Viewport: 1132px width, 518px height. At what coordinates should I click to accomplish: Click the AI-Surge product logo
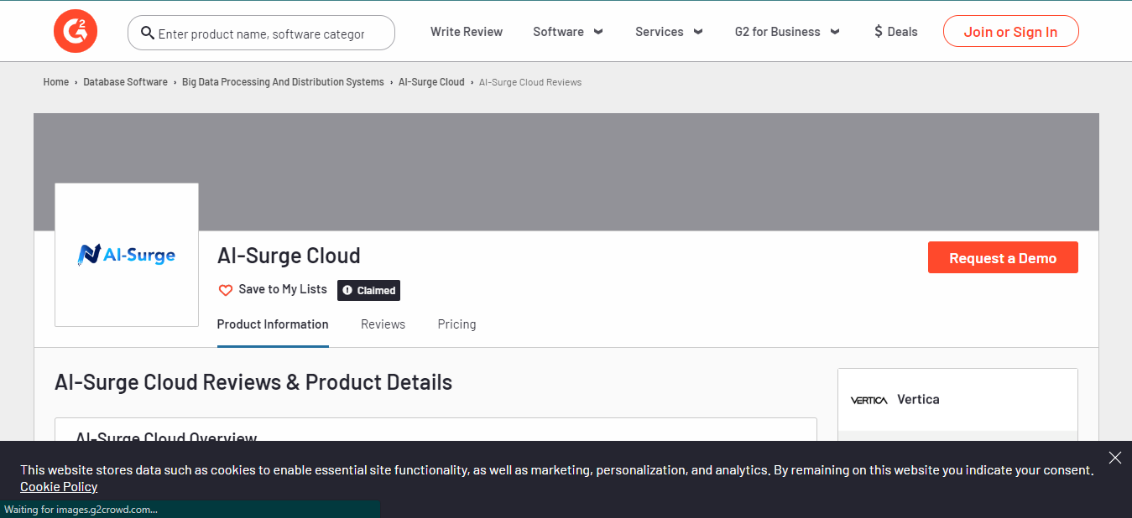127,255
